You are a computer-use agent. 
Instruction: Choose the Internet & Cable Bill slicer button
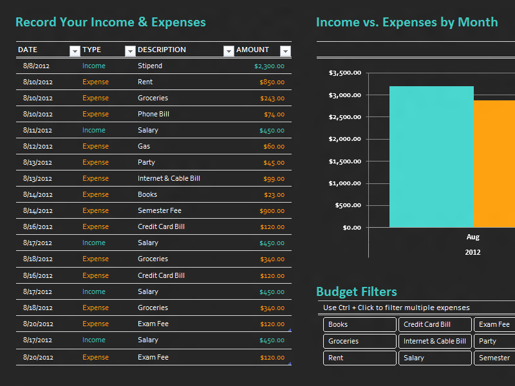click(x=435, y=341)
